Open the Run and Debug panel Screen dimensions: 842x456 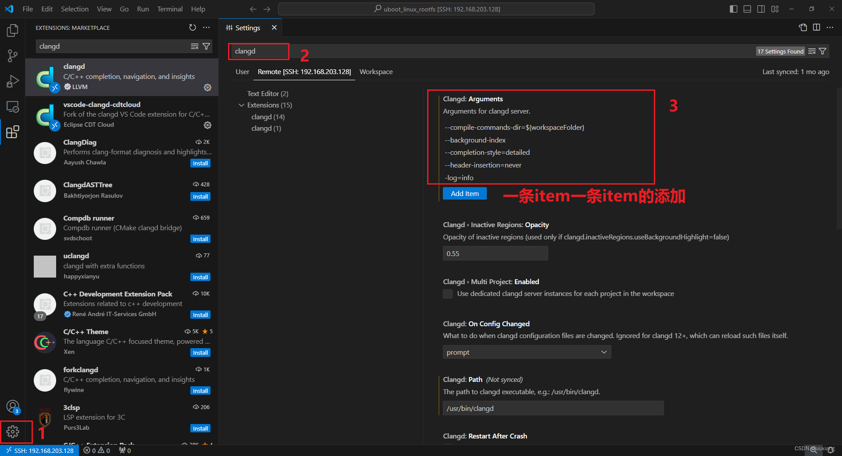pos(12,81)
